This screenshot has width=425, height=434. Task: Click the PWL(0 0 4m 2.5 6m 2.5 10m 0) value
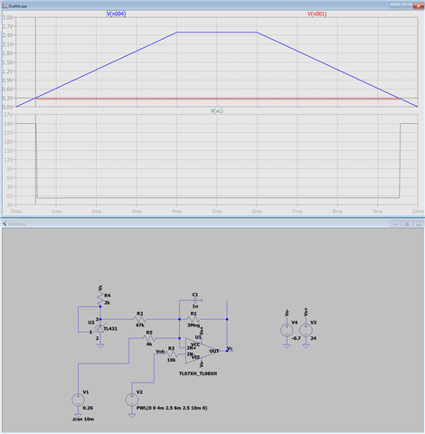(172, 408)
